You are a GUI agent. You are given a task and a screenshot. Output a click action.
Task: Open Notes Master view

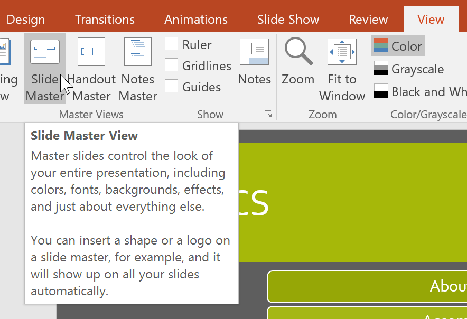[137, 69]
